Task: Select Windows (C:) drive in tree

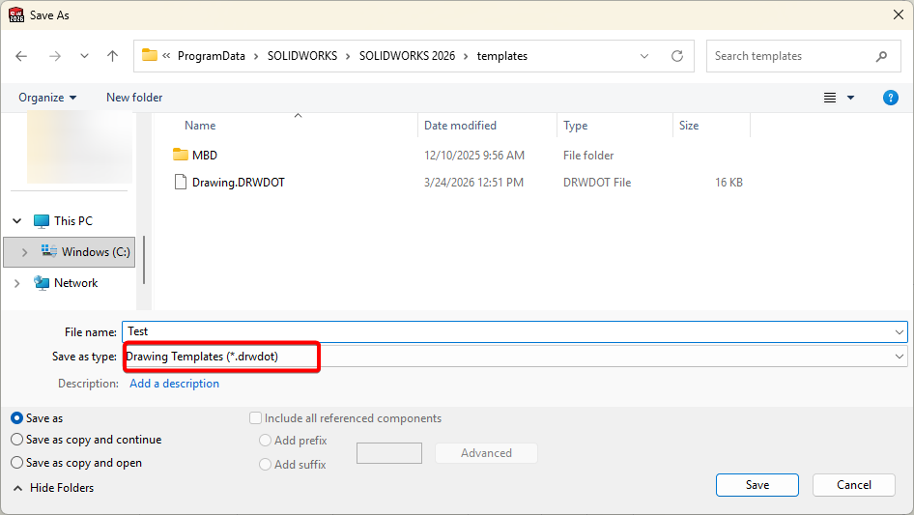Action: click(96, 252)
